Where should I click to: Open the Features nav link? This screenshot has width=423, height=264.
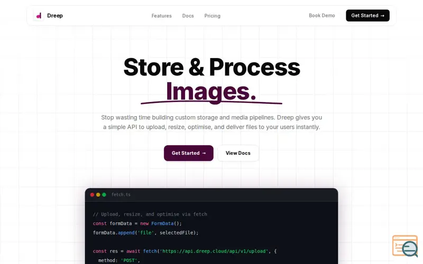point(161,16)
